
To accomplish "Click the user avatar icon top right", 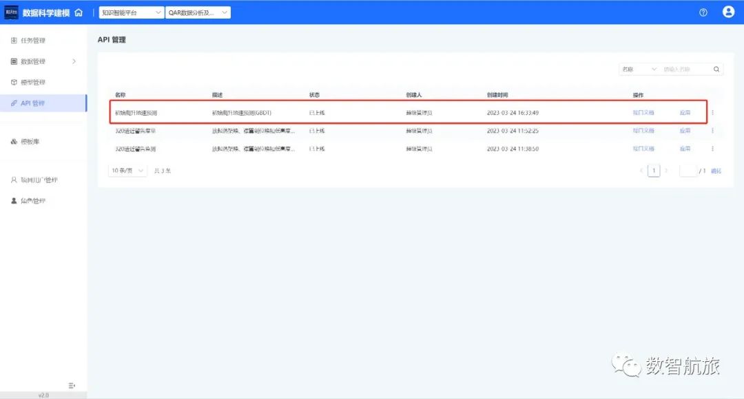I will [728, 12].
